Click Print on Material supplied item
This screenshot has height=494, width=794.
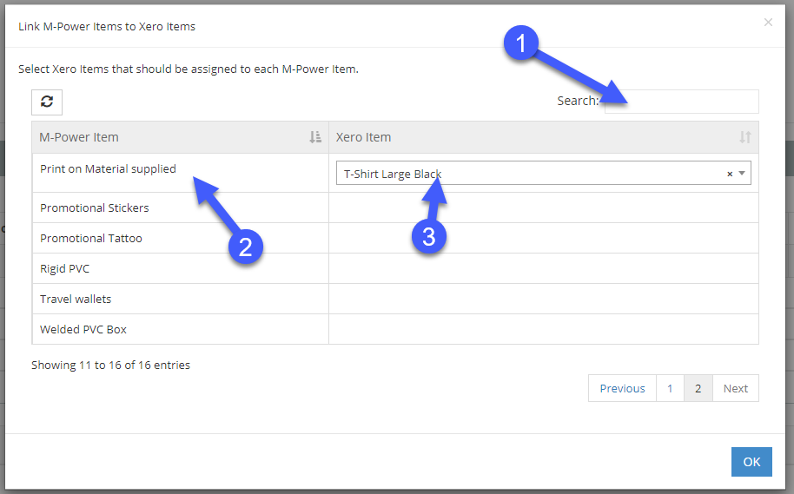coord(108,169)
